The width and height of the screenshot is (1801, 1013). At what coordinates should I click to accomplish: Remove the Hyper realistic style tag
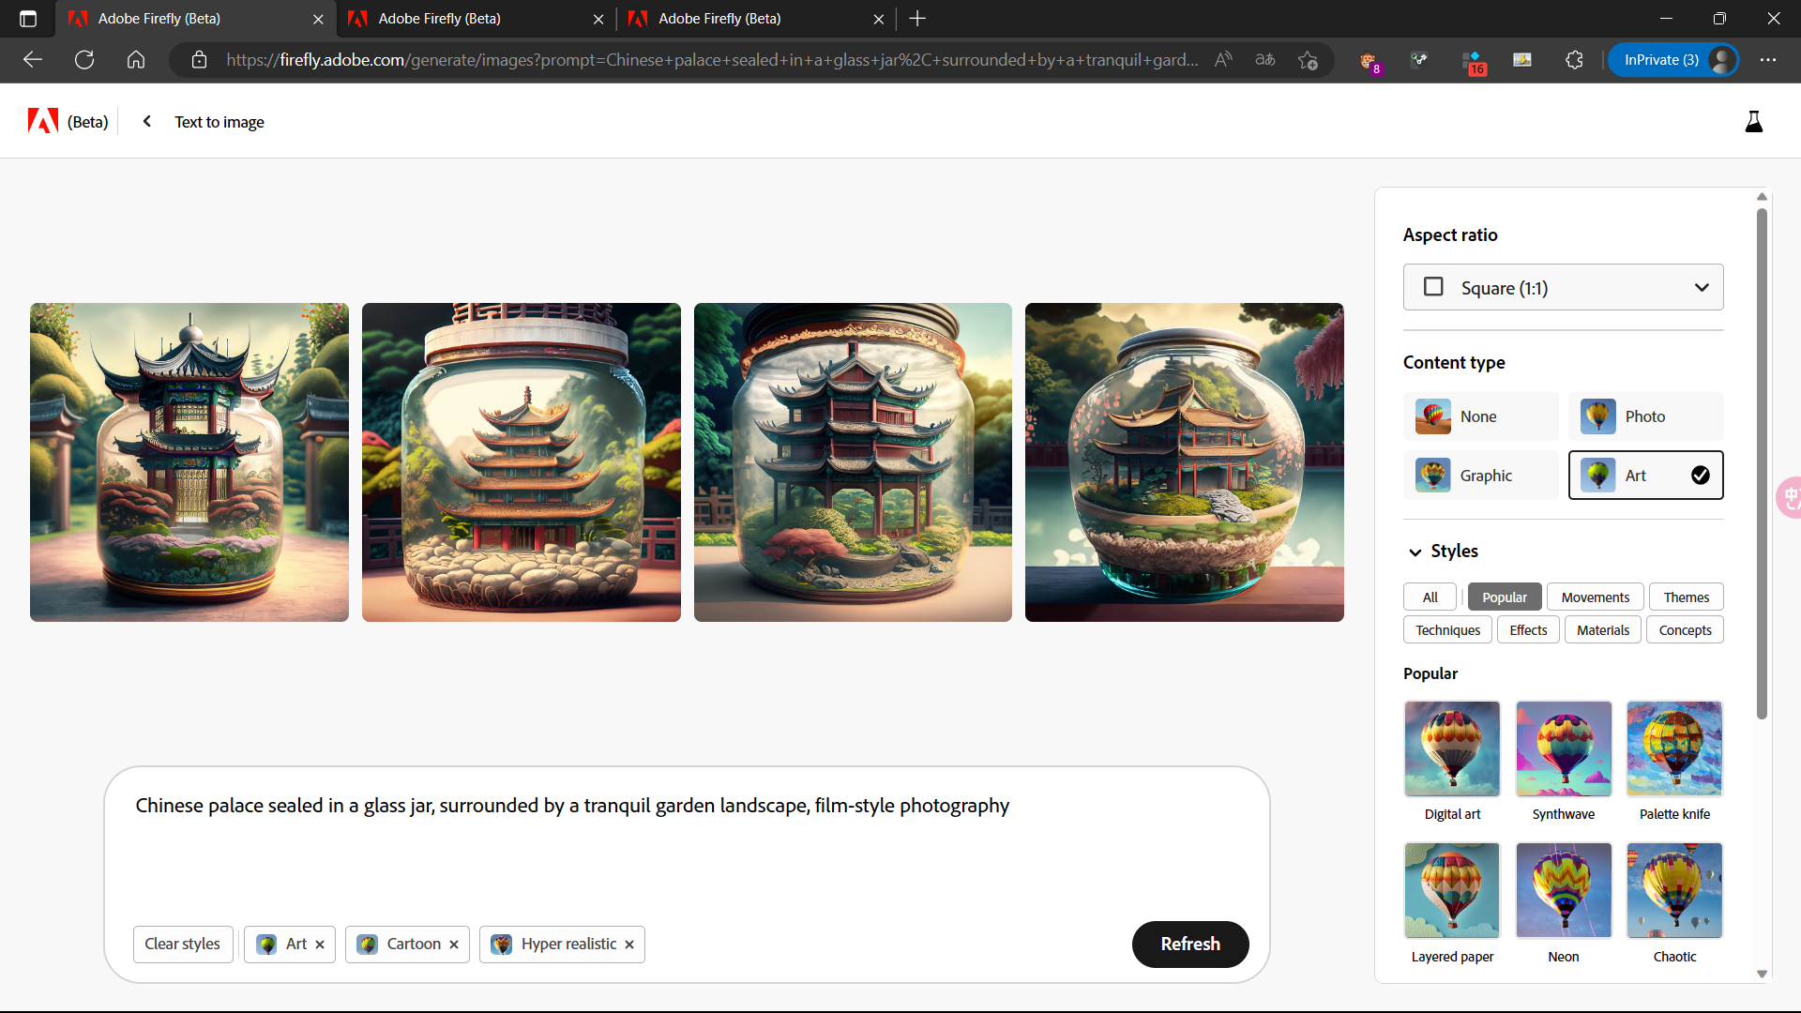pyautogui.click(x=629, y=945)
